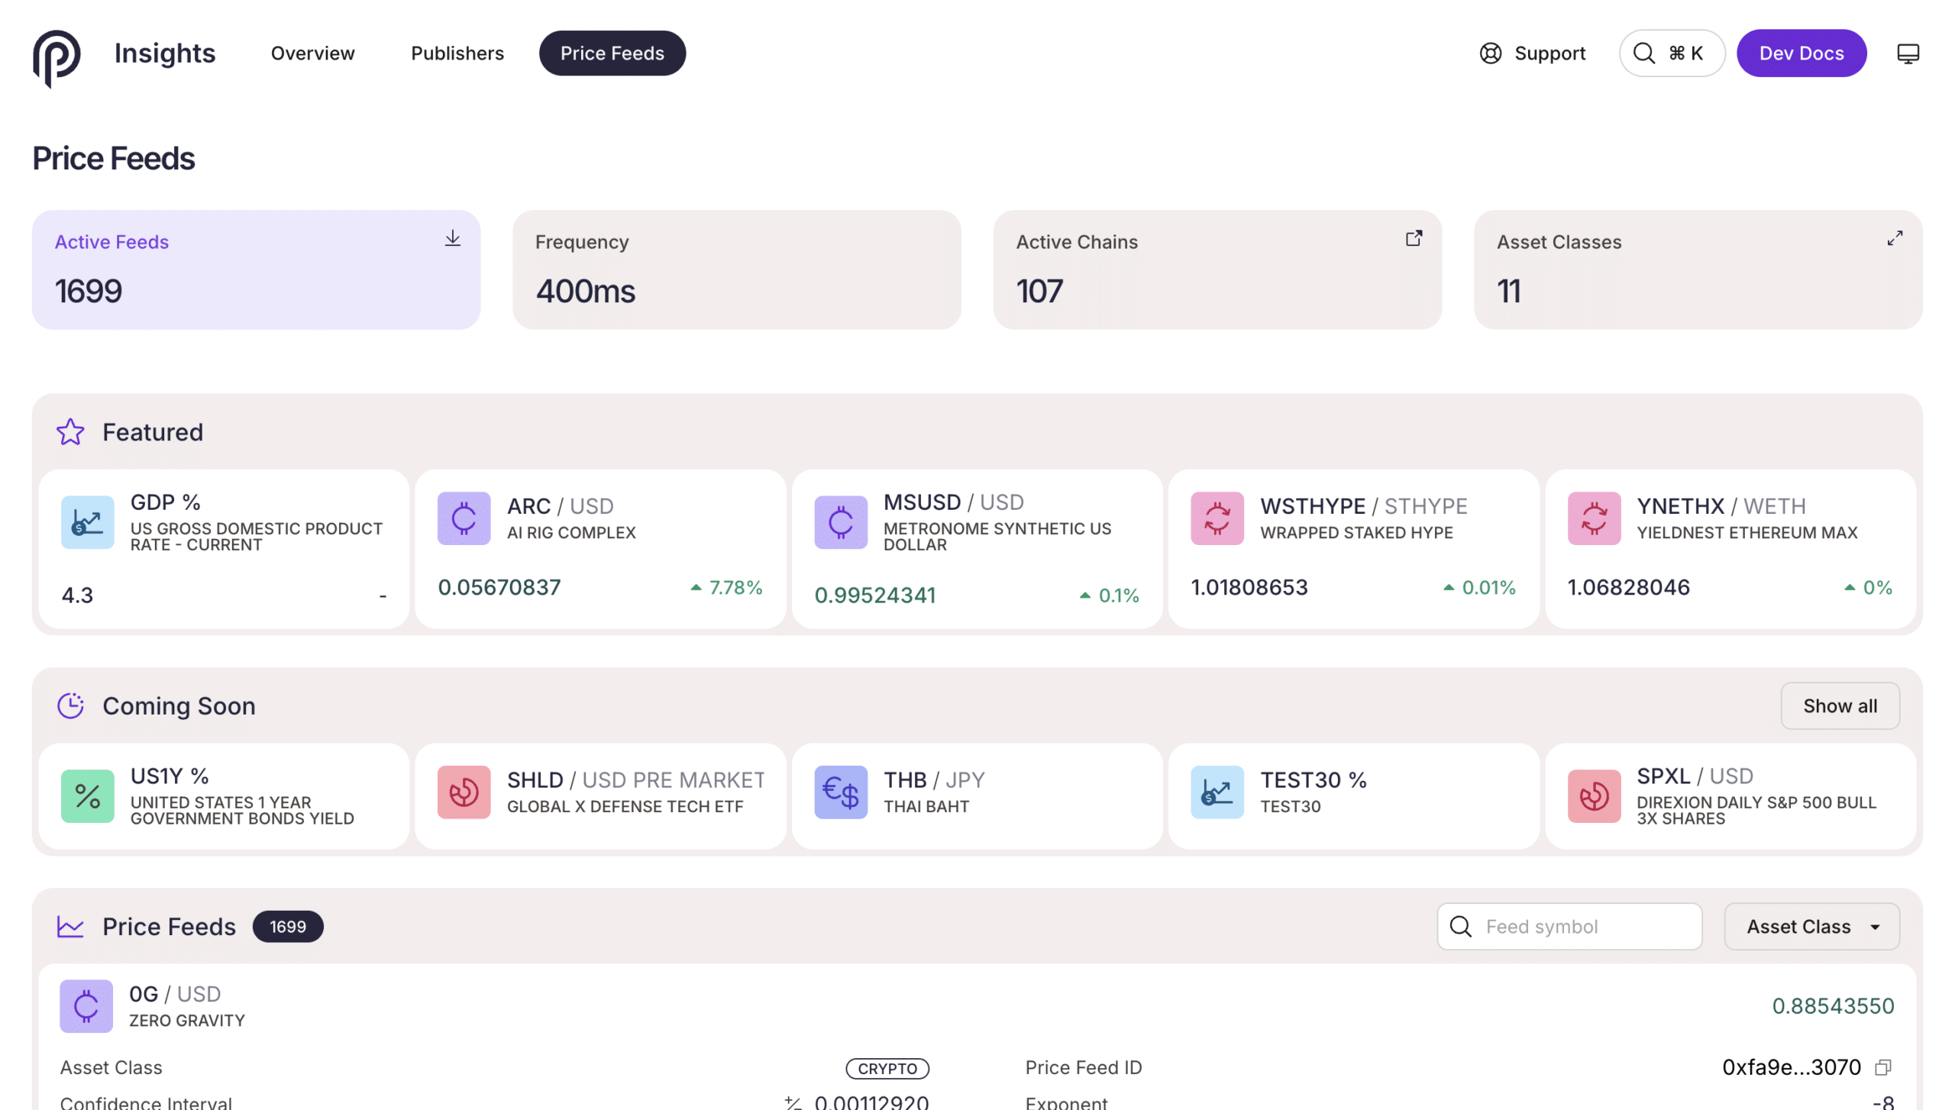Expand the 0G / USD feed row
1955x1110 pixels.
coord(976,1006)
